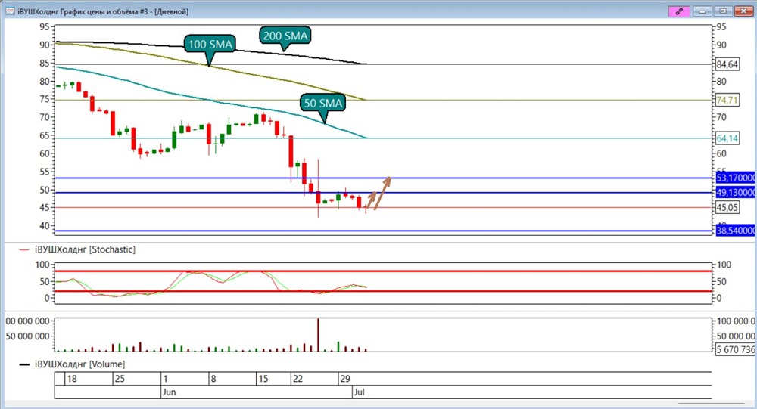Viewport: 757px width, 409px height.
Task: Select the 45,05 current price label
Action: 727,208
